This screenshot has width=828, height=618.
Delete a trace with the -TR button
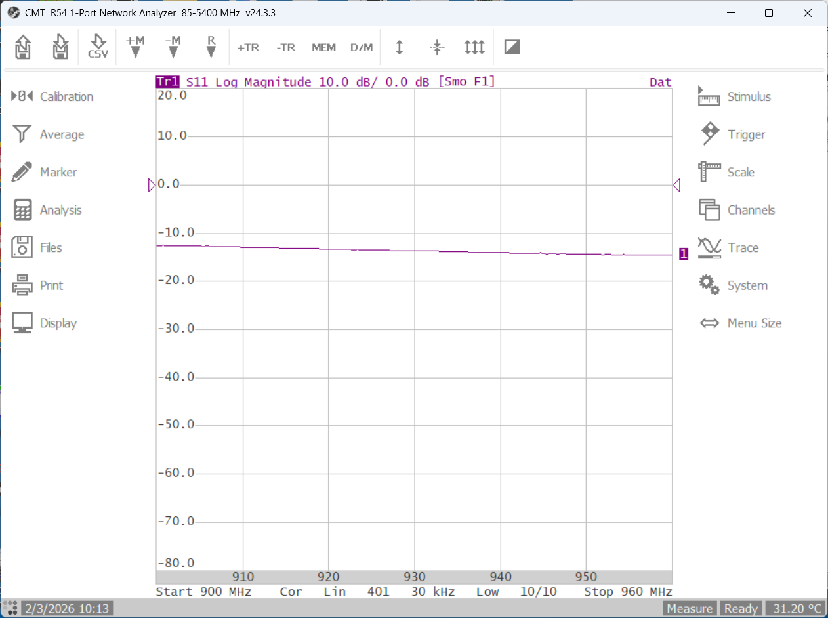pos(286,47)
